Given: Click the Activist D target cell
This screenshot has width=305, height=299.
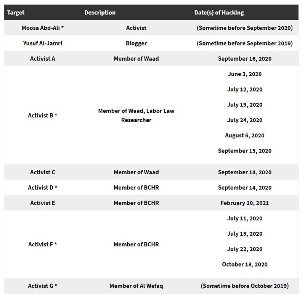Looking at the screenshot, I should tap(43, 187).
